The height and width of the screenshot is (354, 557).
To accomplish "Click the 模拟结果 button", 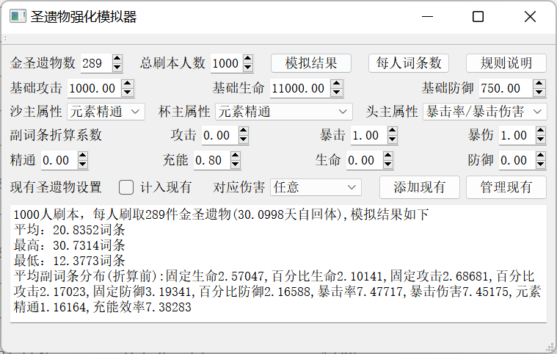I will (x=311, y=63).
